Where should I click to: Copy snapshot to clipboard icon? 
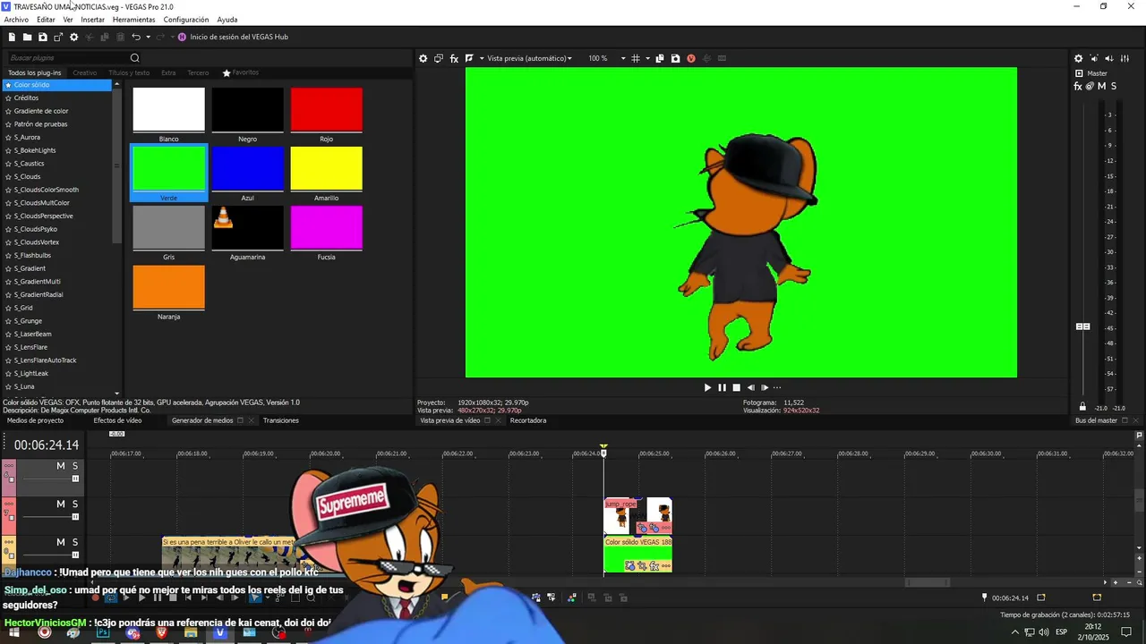(x=660, y=58)
